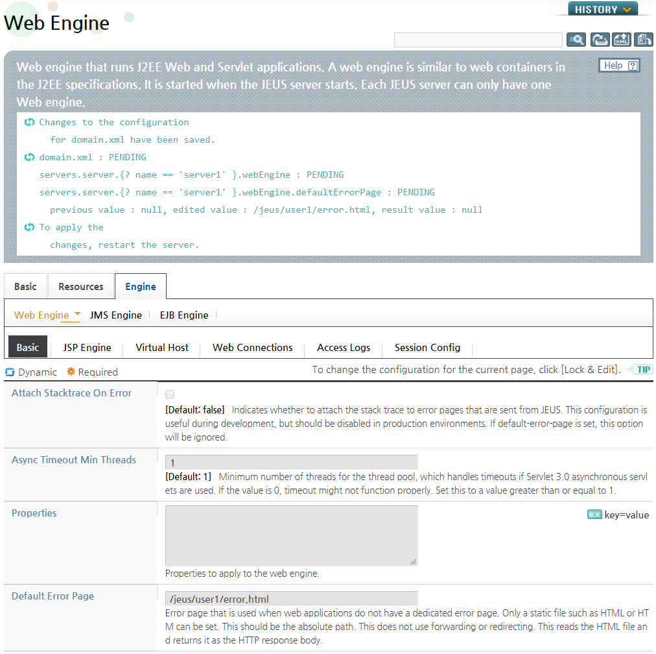656x654 pixels.
Task: Click the Async Timeout Min Threads field
Action: [x=292, y=462]
